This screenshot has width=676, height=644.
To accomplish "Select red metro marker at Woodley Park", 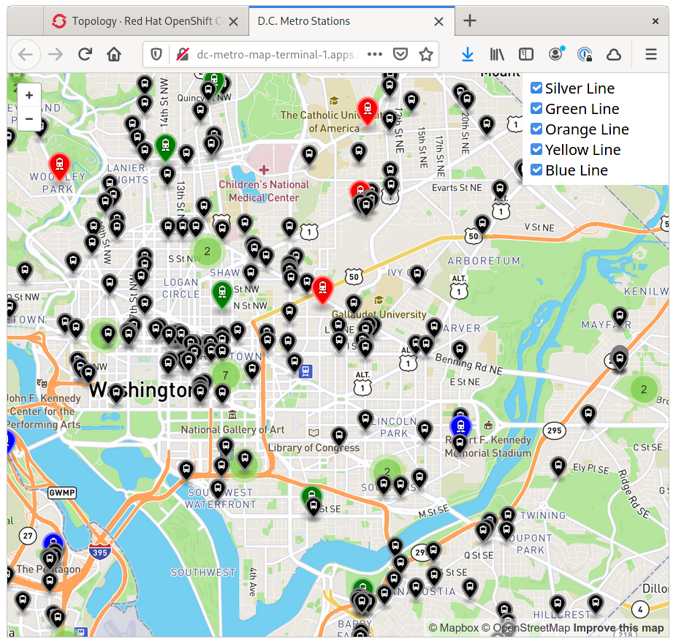I will 59,167.
